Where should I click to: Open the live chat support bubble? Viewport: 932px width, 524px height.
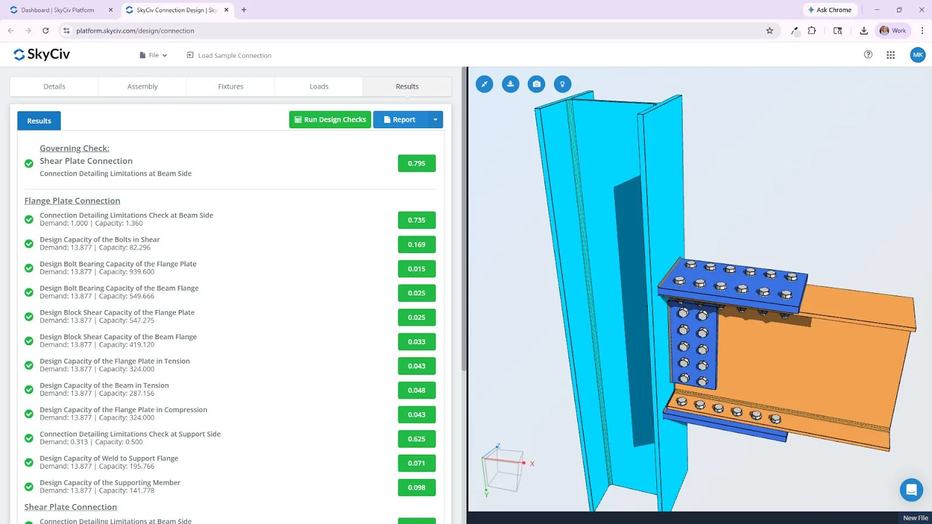pos(911,490)
